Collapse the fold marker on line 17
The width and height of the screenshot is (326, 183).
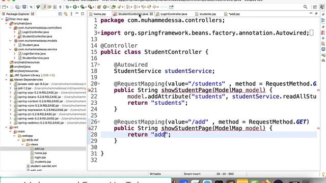[99, 65]
